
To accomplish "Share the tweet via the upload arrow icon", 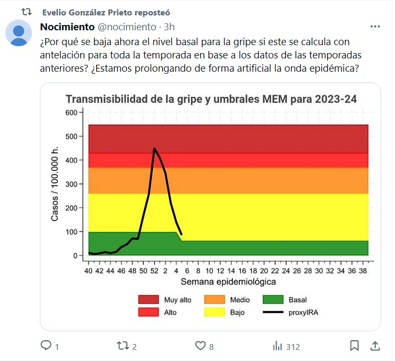I will pyautogui.click(x=375, y=346).
